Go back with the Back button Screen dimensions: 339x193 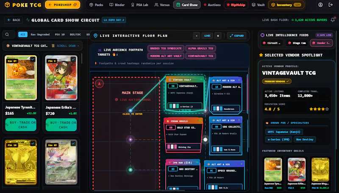pos(14,20)
